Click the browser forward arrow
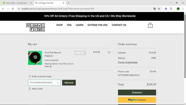 pyautogui.click(x=8, y=9)
